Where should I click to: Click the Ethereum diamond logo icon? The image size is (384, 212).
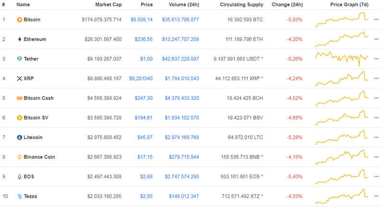click(19, 39)
